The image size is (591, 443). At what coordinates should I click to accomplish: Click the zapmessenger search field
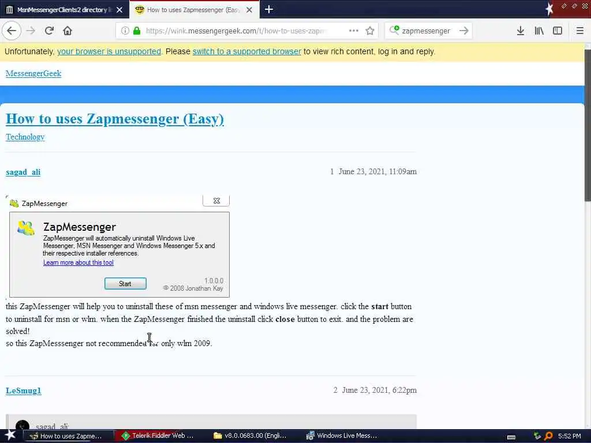[428, 31]
